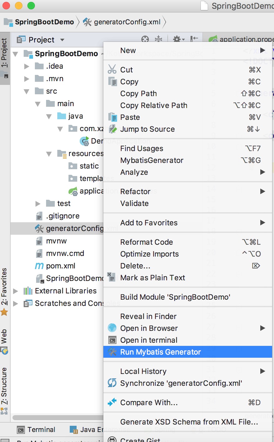Select the .gitignore file
The width and height of the screenshot is (274, 442).
point(63,216)
